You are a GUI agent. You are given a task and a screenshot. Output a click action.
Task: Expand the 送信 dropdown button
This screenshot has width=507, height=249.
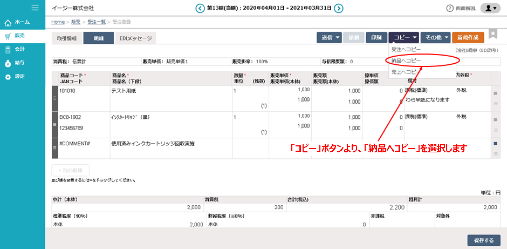pyautogui.click(x=329, y=38)
